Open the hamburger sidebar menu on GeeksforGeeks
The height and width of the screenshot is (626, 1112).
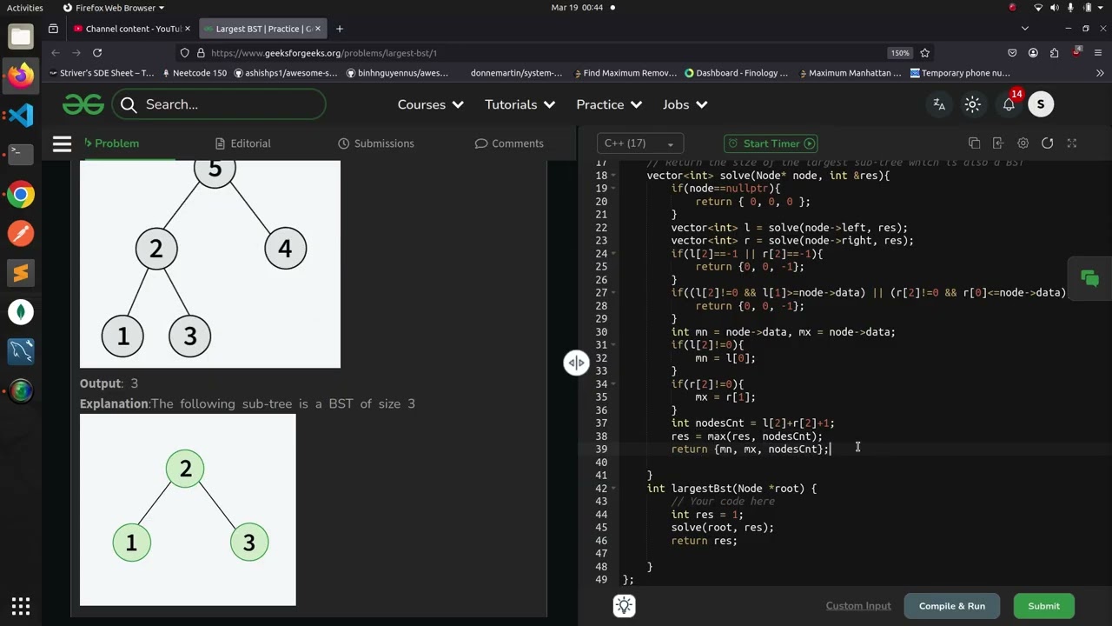pos(62,143)
